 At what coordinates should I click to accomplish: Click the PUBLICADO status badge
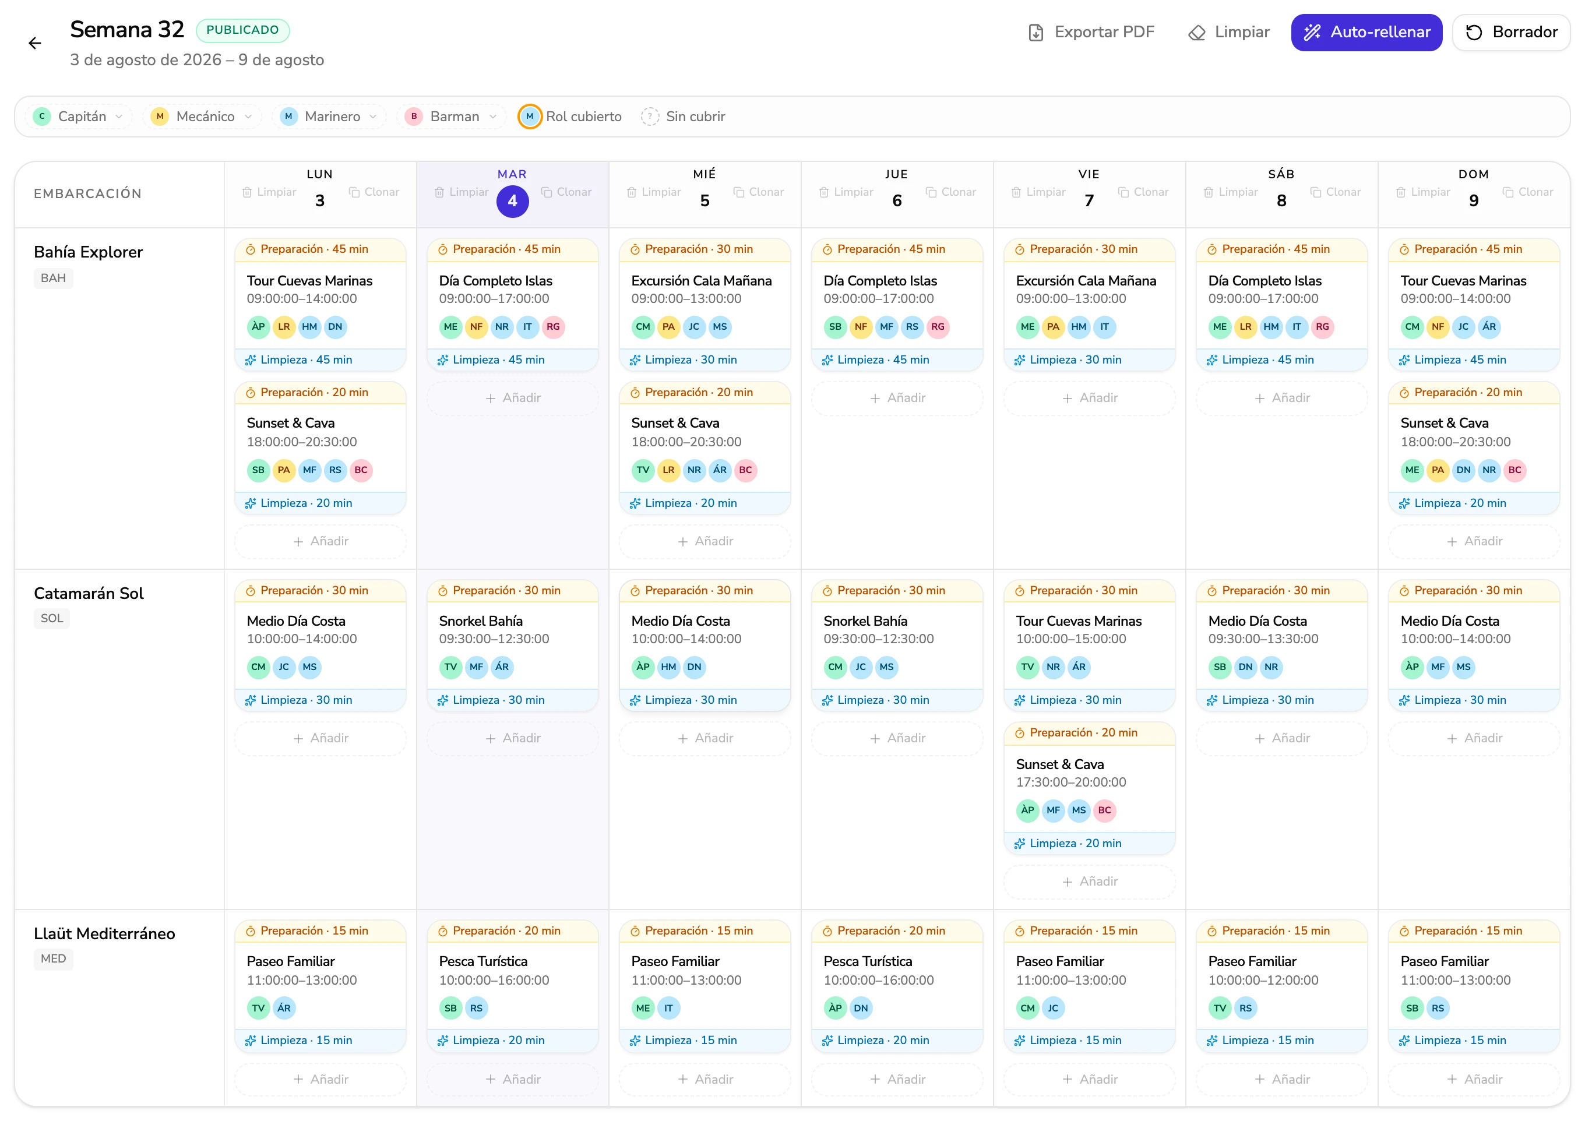pyautogui.click(x=242, y=30)
